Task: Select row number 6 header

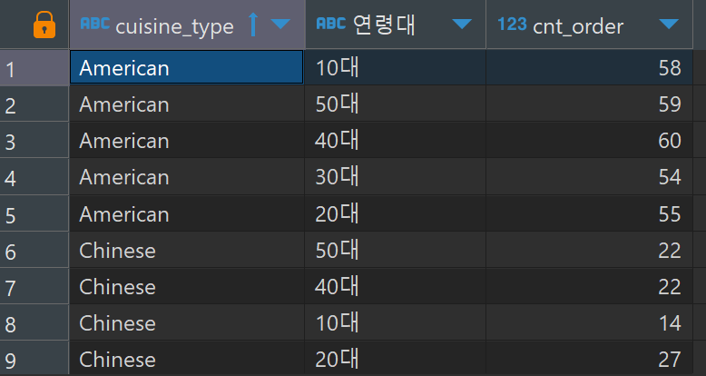Action: tap(34, 251)
